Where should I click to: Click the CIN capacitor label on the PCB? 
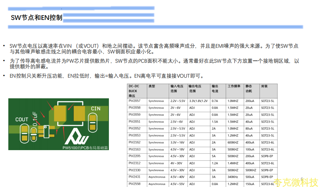tap(96, 109)
